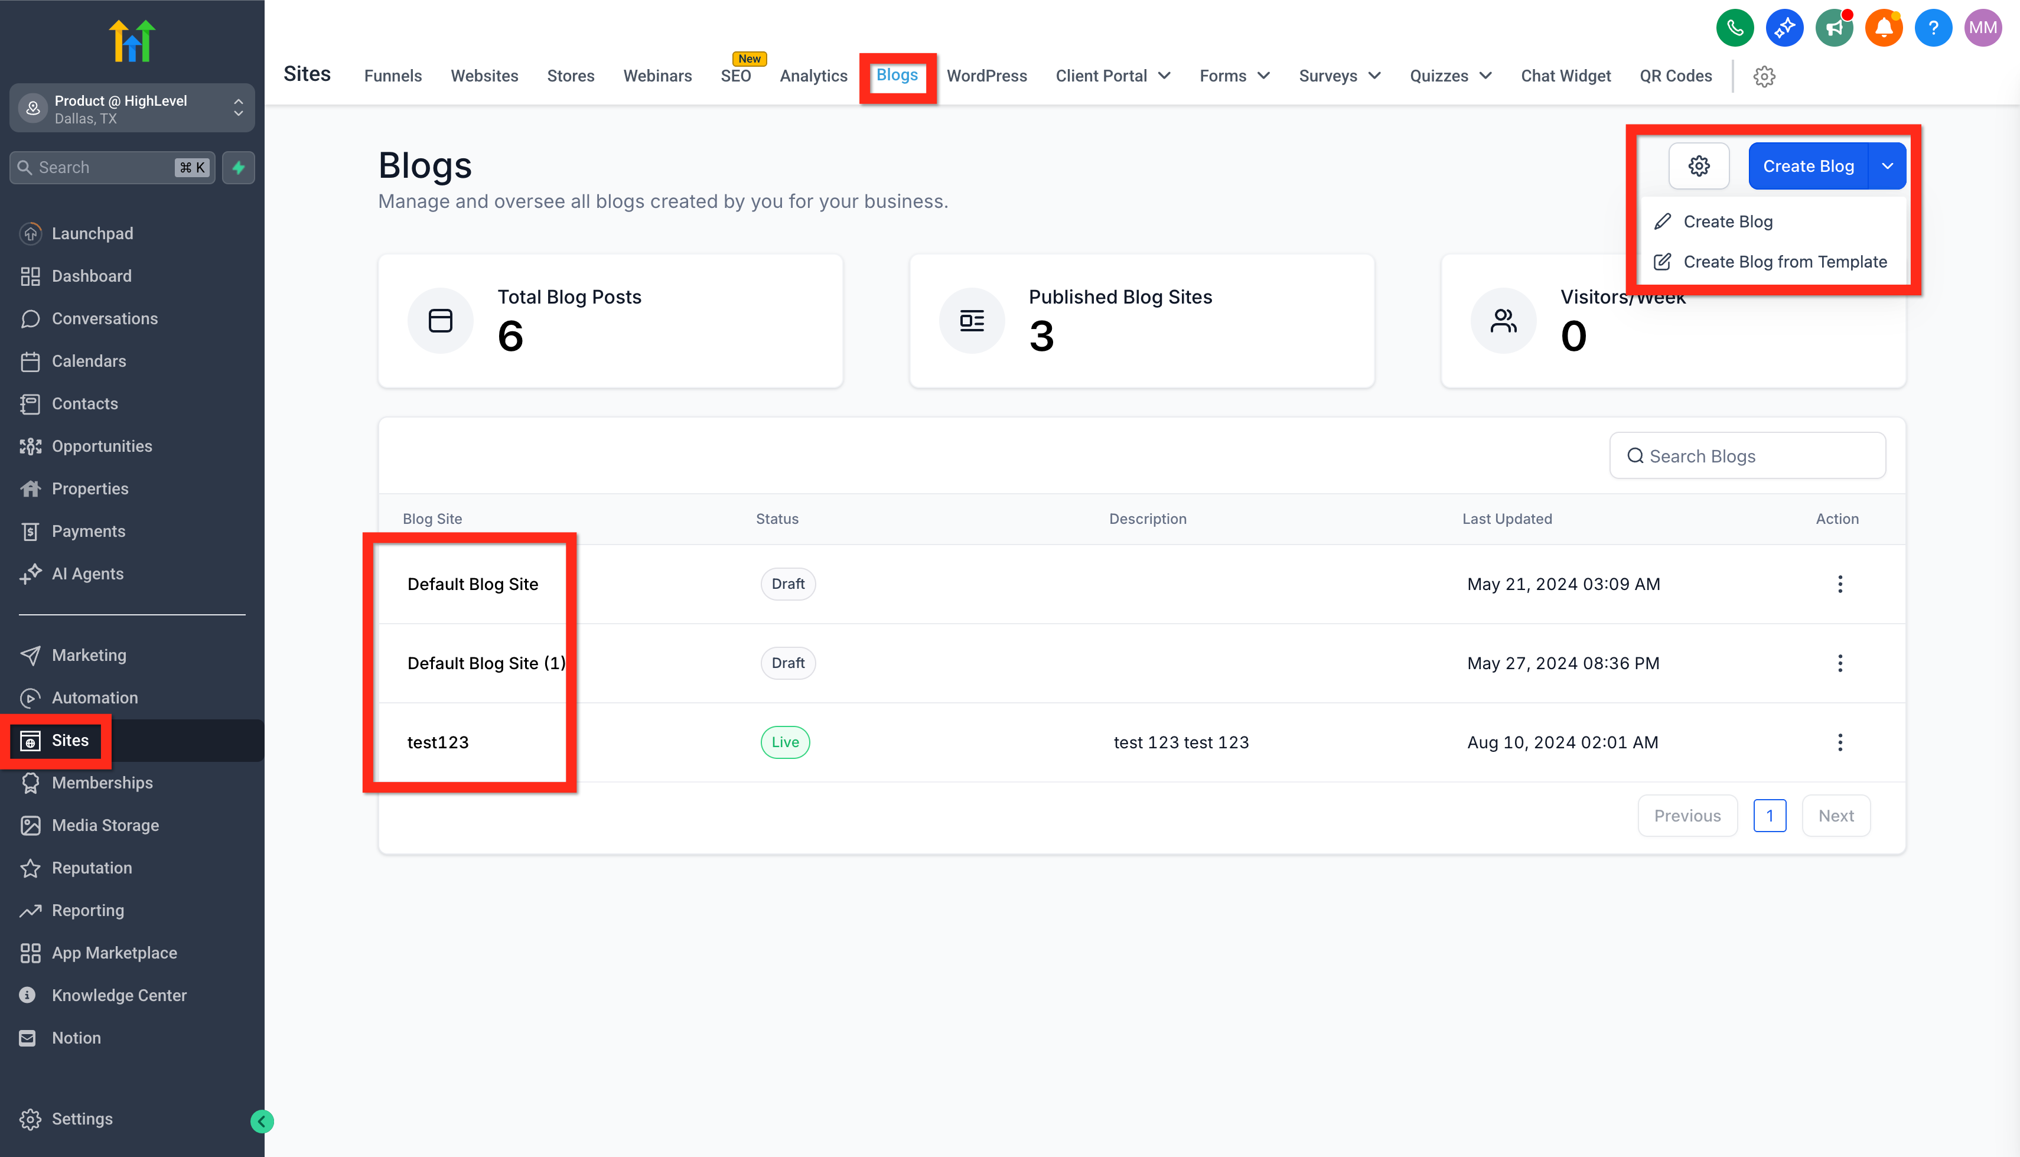Viewport: 2020px width, 1157px height.
Task: Click the Sites navigation settings gear
Action: [x=1764, y=76]
